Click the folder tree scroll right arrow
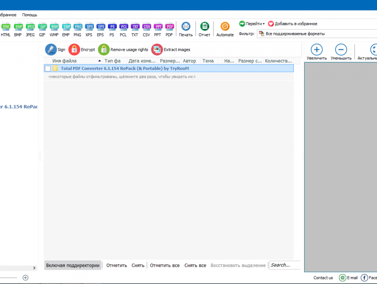This screenshot has width=377, height=284. 34,268
